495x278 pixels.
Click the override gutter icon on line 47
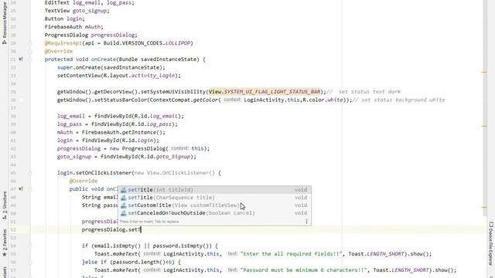21,189
